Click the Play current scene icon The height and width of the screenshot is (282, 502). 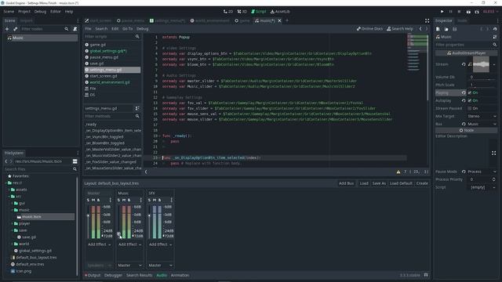tap(468, 12)
